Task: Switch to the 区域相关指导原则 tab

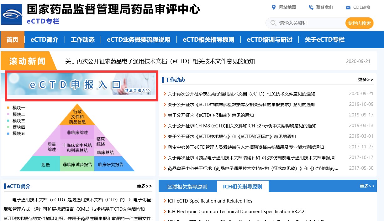Action: pos(187,187)
